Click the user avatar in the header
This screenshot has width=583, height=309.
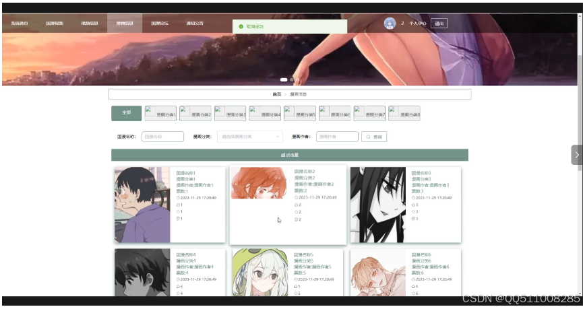point(390,24)
